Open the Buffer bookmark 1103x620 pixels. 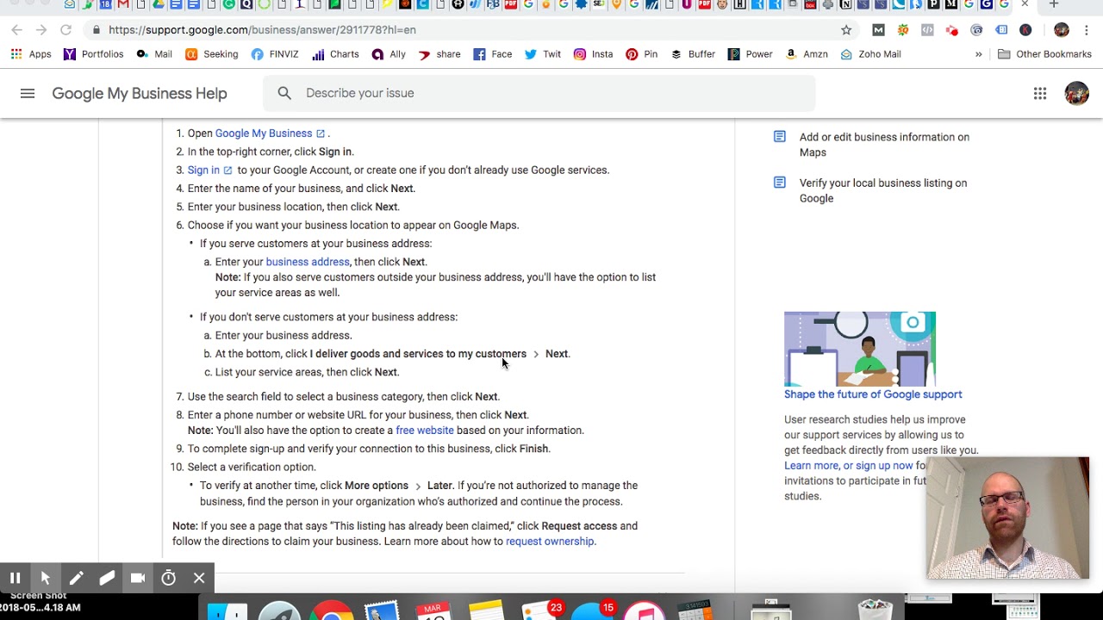[x=693, y=54]
